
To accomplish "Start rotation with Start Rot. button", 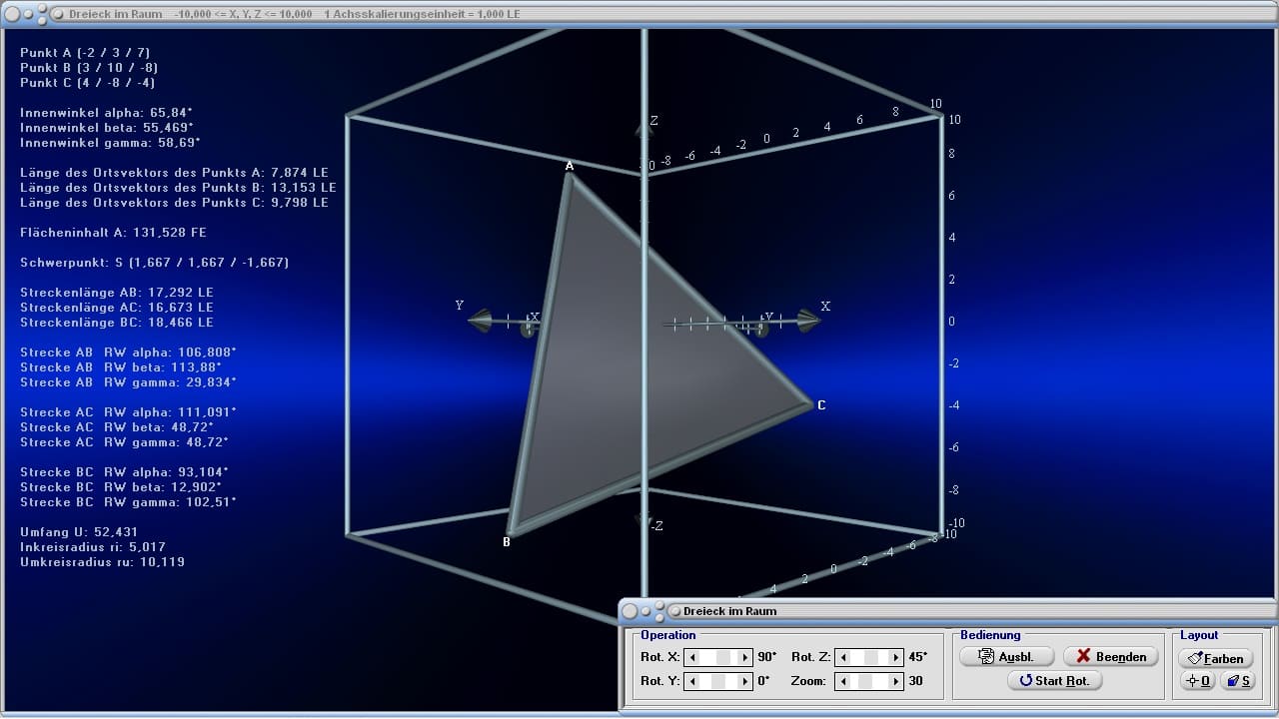I will [1055, 681].
